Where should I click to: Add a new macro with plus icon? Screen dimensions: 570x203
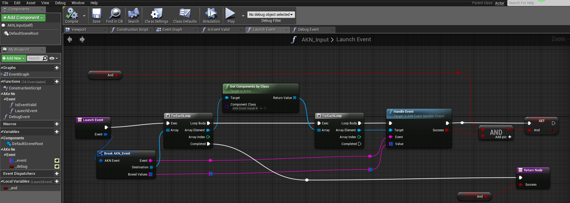57,124
